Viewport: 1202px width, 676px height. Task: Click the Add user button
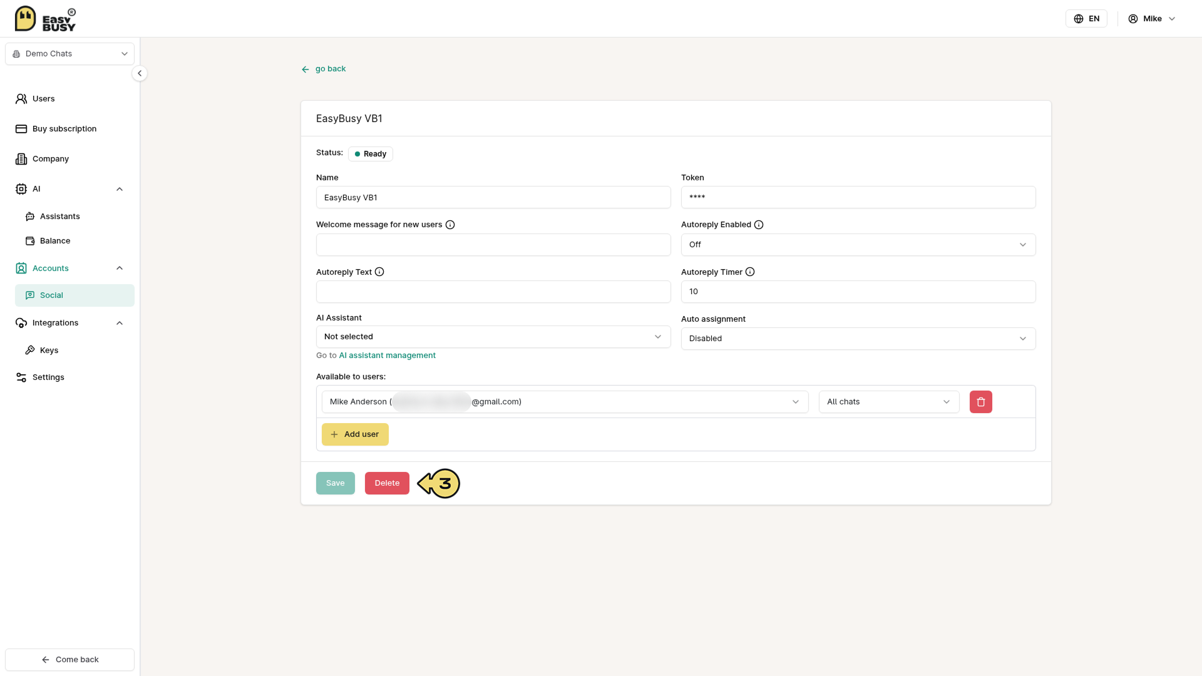[355, 434]
